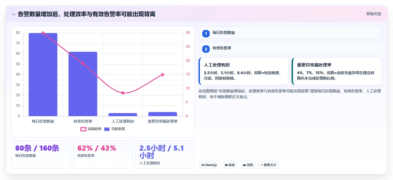Click the number 2 badge for 有效告警率
This screenshot has width=393, height=180.
click(x=206, y=49)
